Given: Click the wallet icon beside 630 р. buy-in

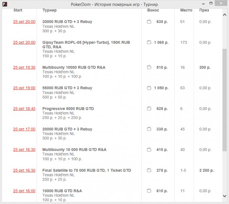Looking at the screenshot, I should pos(149,22).
